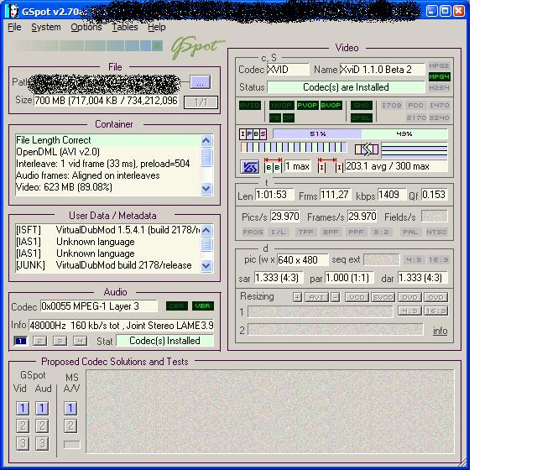
Task: Open the System menu
Action: point(46,27)
